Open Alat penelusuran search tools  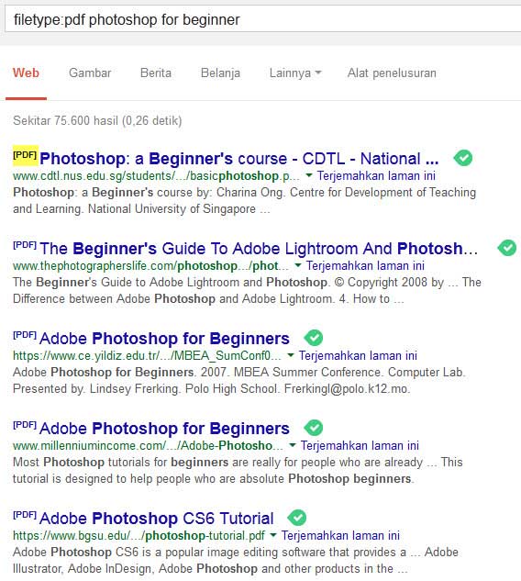click(x=392, y=73)
